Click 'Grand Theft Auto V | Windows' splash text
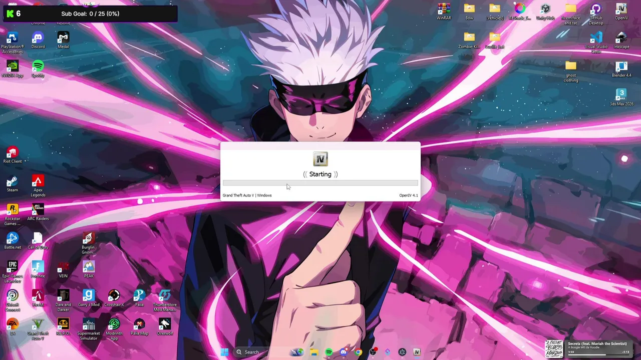Screen dimensions: 641x360 pos(247,195)
